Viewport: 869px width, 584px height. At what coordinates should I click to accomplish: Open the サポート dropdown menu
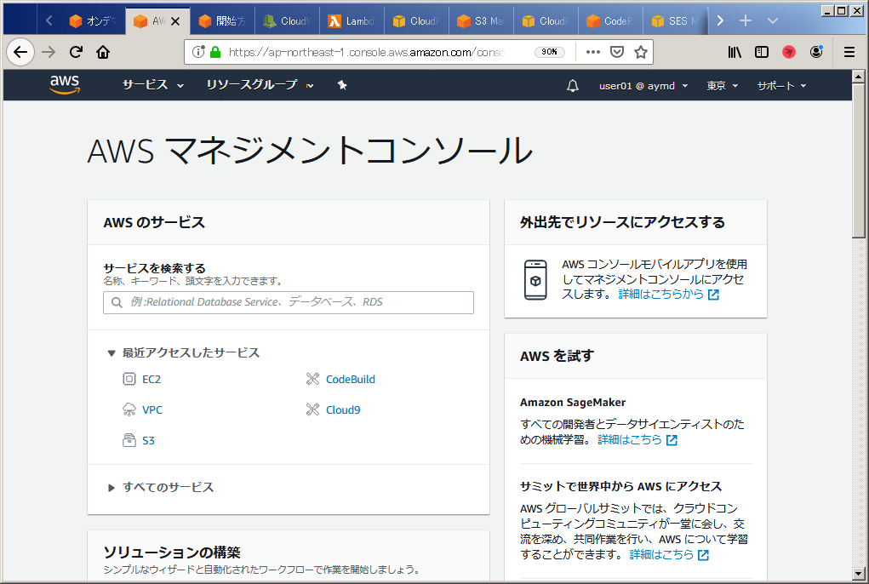click(x=781, y=86)
